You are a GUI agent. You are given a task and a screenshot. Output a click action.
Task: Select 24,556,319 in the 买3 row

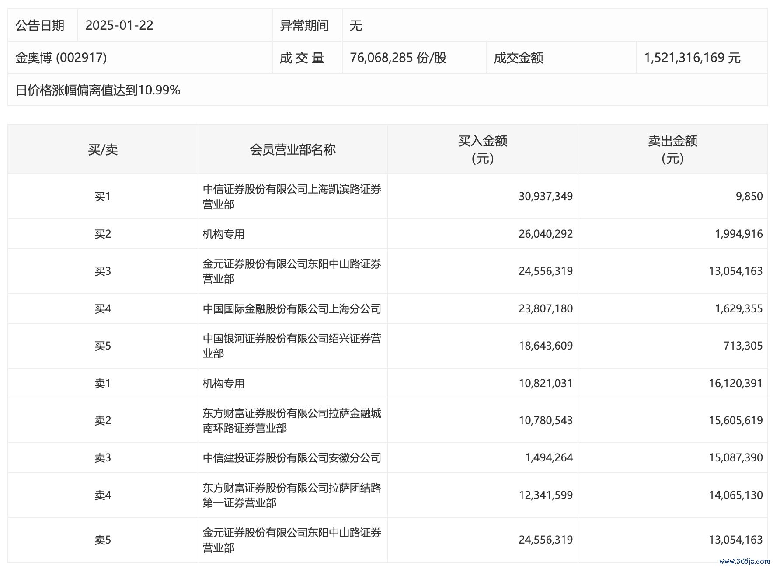(x=546, y=271)
